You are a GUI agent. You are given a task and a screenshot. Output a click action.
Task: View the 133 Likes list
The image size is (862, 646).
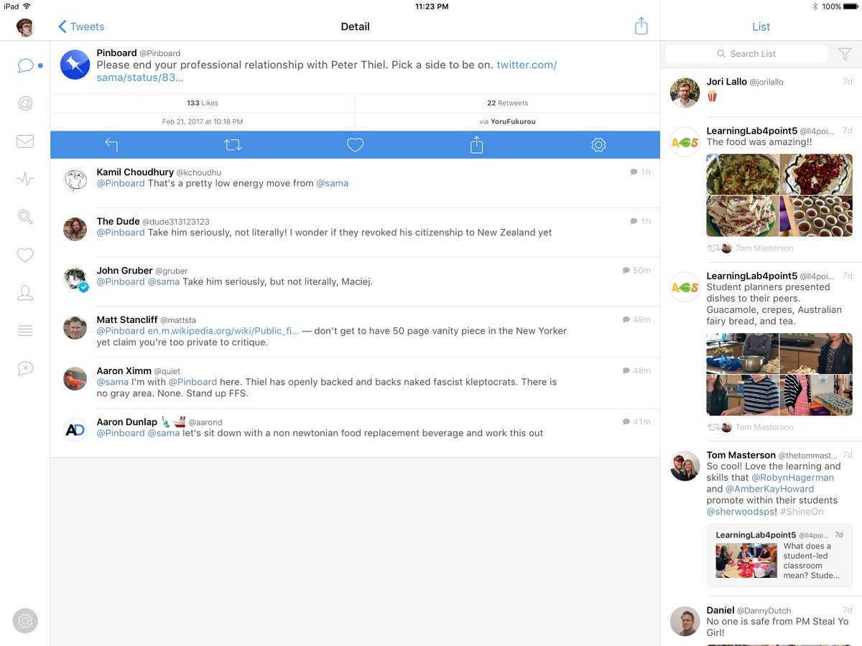[x=202, y=103]
